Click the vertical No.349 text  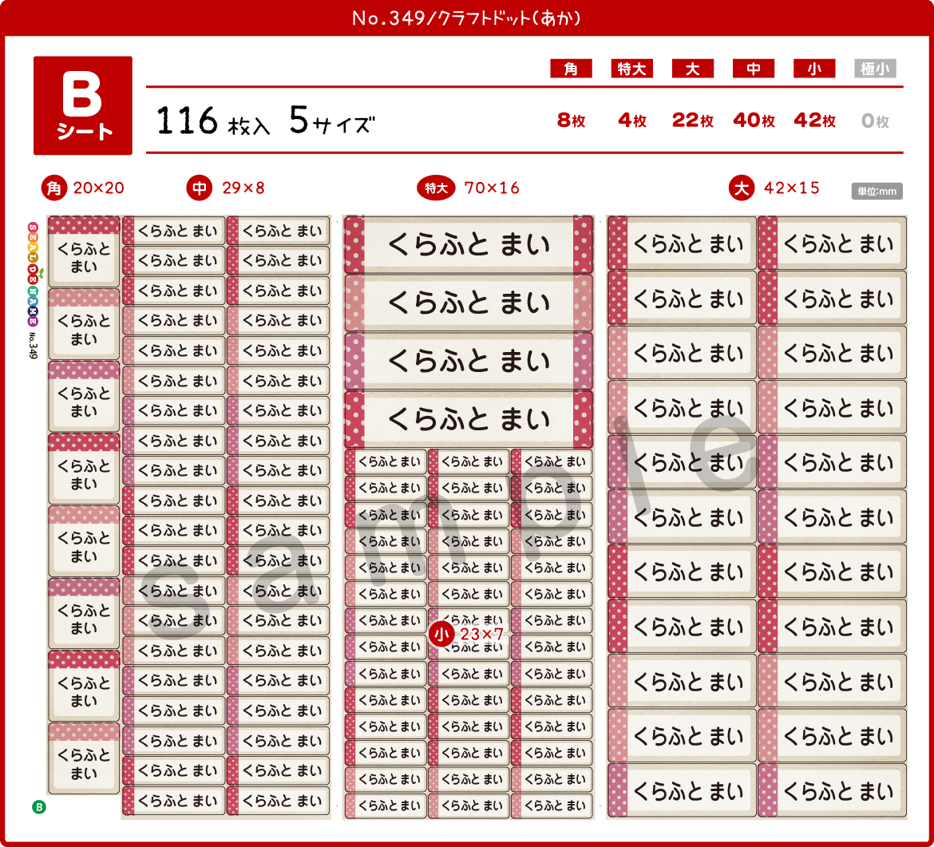(x=33, y=345)
